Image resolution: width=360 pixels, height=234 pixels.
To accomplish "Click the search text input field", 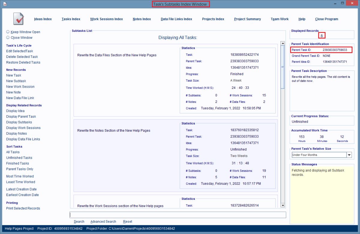I will (x=178, y=215).
